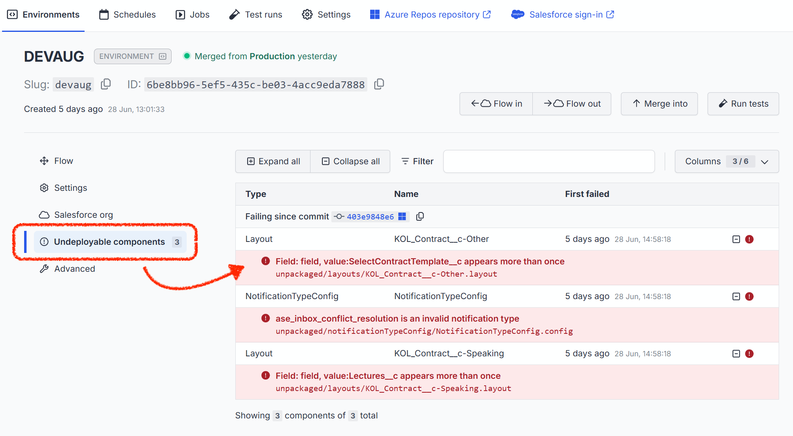The width and height of the screenshot is (793, 436).
Task: Click the Merge into button
Action: click(x=659, y=104)
